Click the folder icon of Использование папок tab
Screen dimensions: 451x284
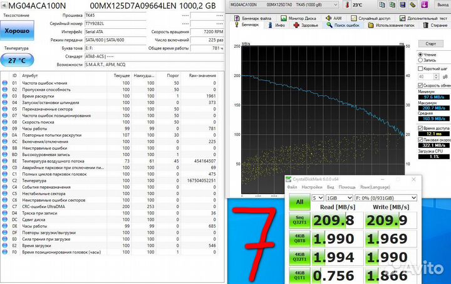371,25
